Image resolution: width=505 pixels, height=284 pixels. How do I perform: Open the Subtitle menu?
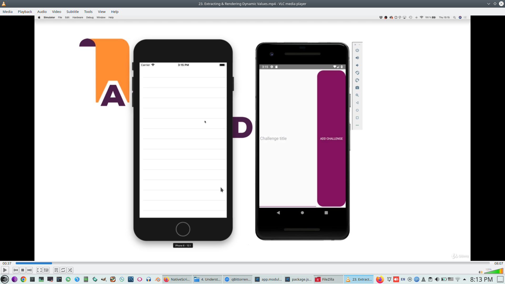(72, 12)
